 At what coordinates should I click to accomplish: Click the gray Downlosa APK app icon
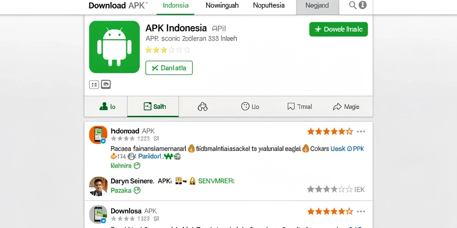[x=98, y=214]
